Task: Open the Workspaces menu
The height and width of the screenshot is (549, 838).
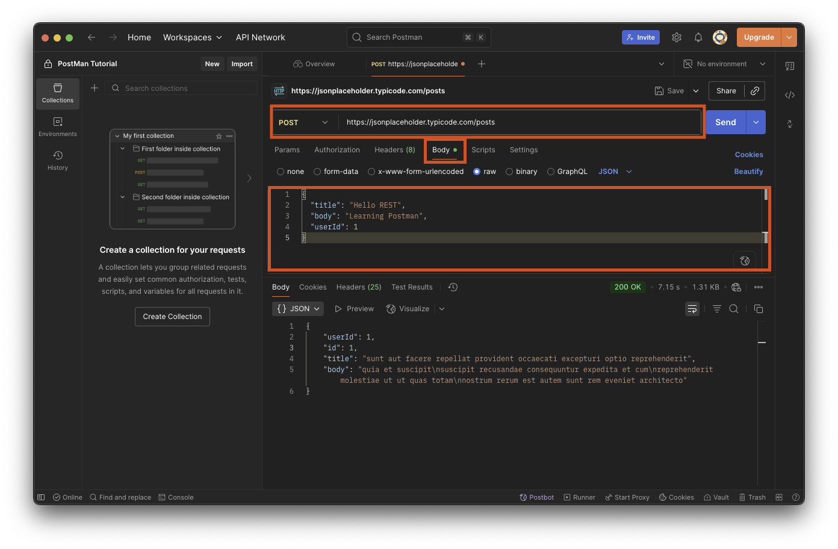Action: pyautogui.click(x=193, y=37)
